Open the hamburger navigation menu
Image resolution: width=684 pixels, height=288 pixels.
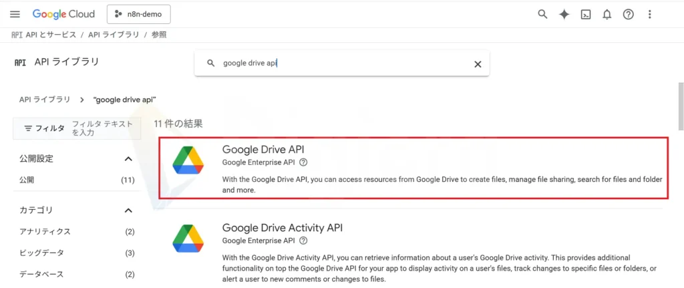(15, 15)
